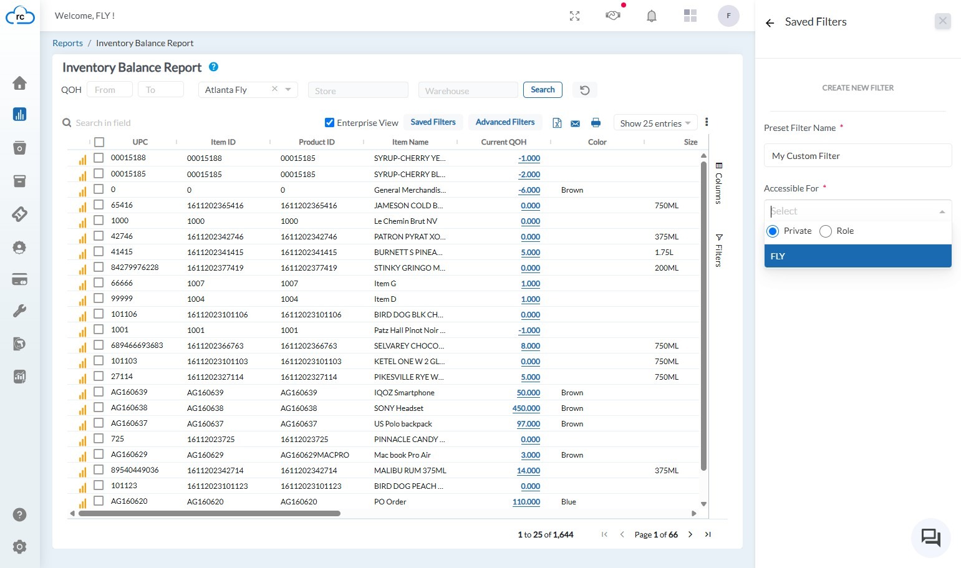Screen dimensions: 961x568
Task: Choose FLY option in dropdown list
Action: (857, 256)
